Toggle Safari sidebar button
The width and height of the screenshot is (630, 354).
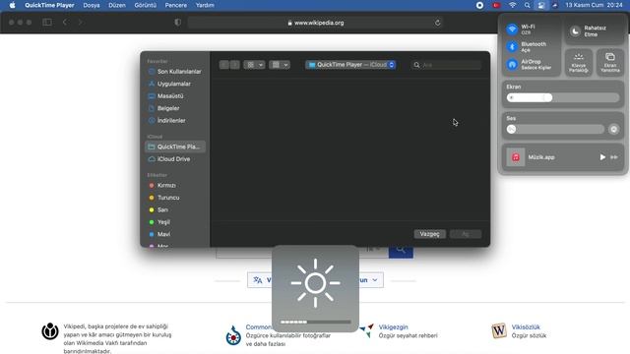[47, 22]
